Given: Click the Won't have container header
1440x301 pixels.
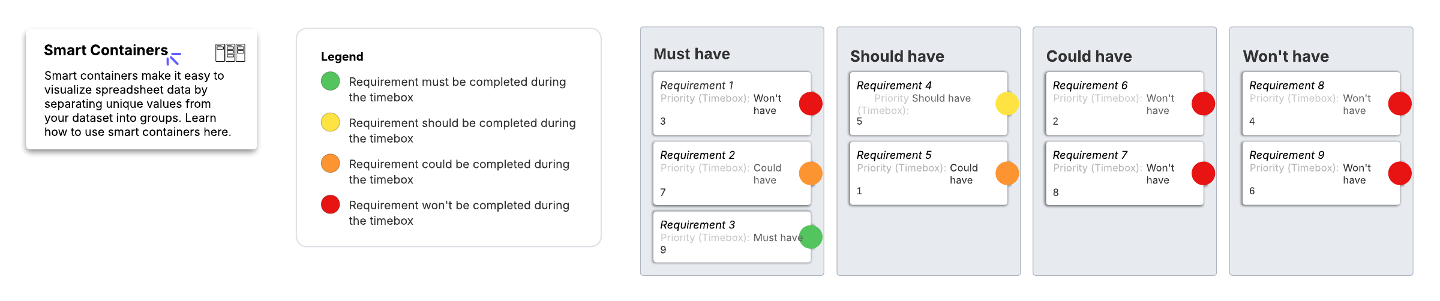Looking at the screenshot, I should (x=1285, y=56).
